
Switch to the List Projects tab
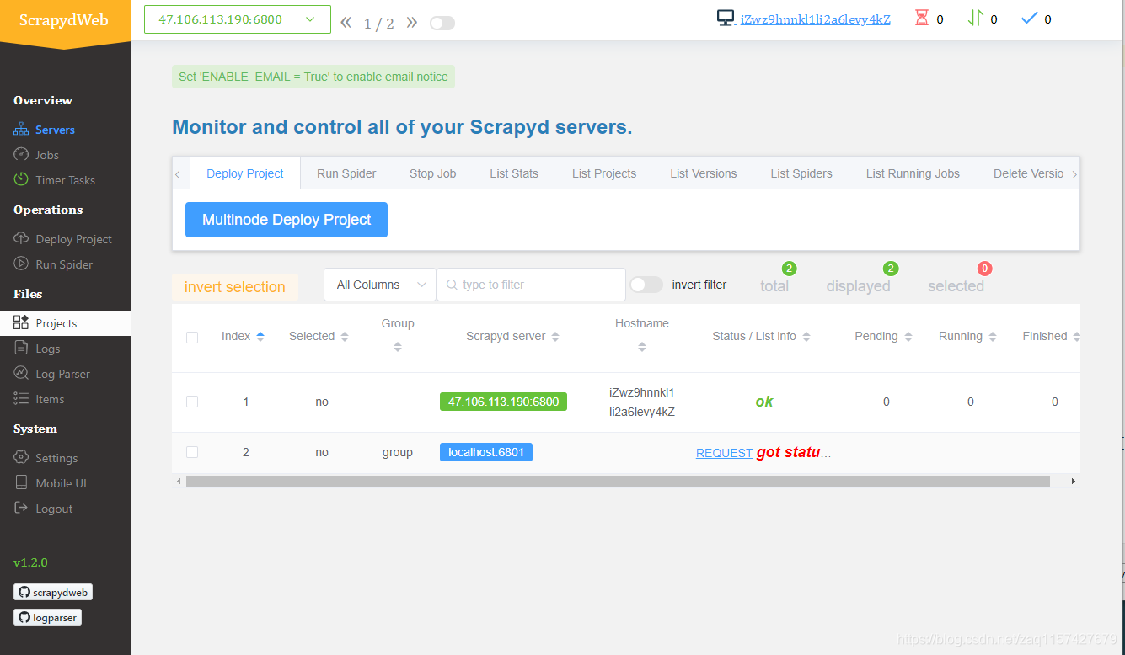click(x=604, y=173)
